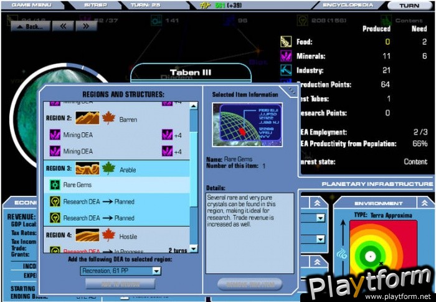Collapse the upper infrastructure panel expander

(x=317, y=203)
